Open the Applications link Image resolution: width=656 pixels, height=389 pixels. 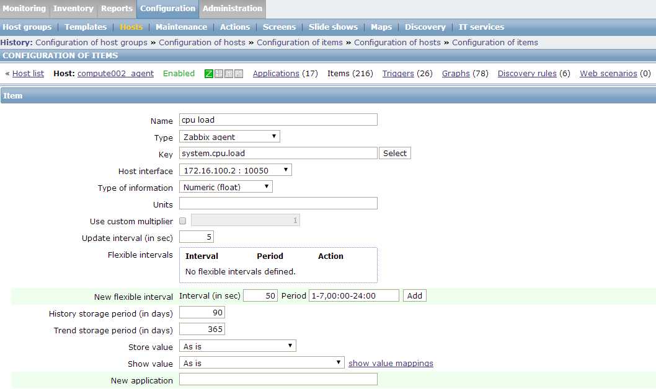(x=276, y=74)
